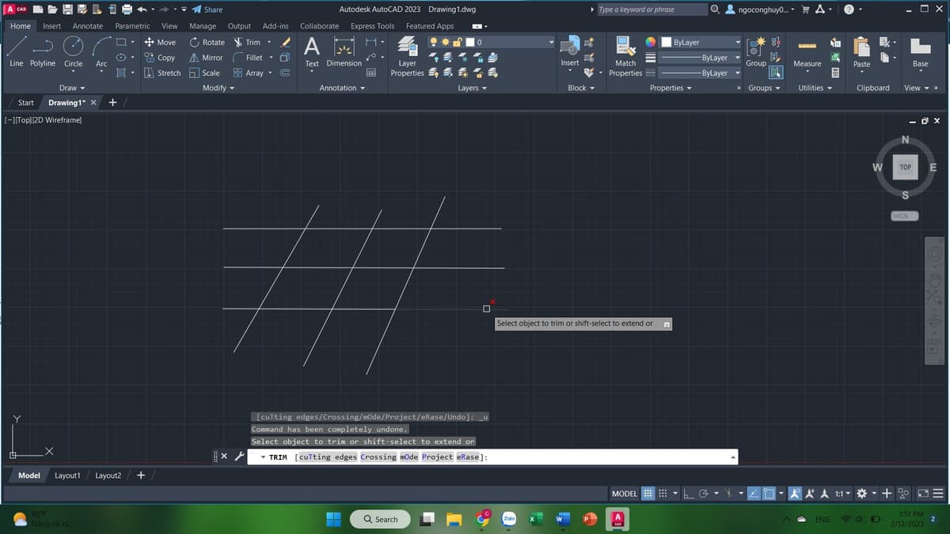Expand the Draw panel

tap(72, 88)
